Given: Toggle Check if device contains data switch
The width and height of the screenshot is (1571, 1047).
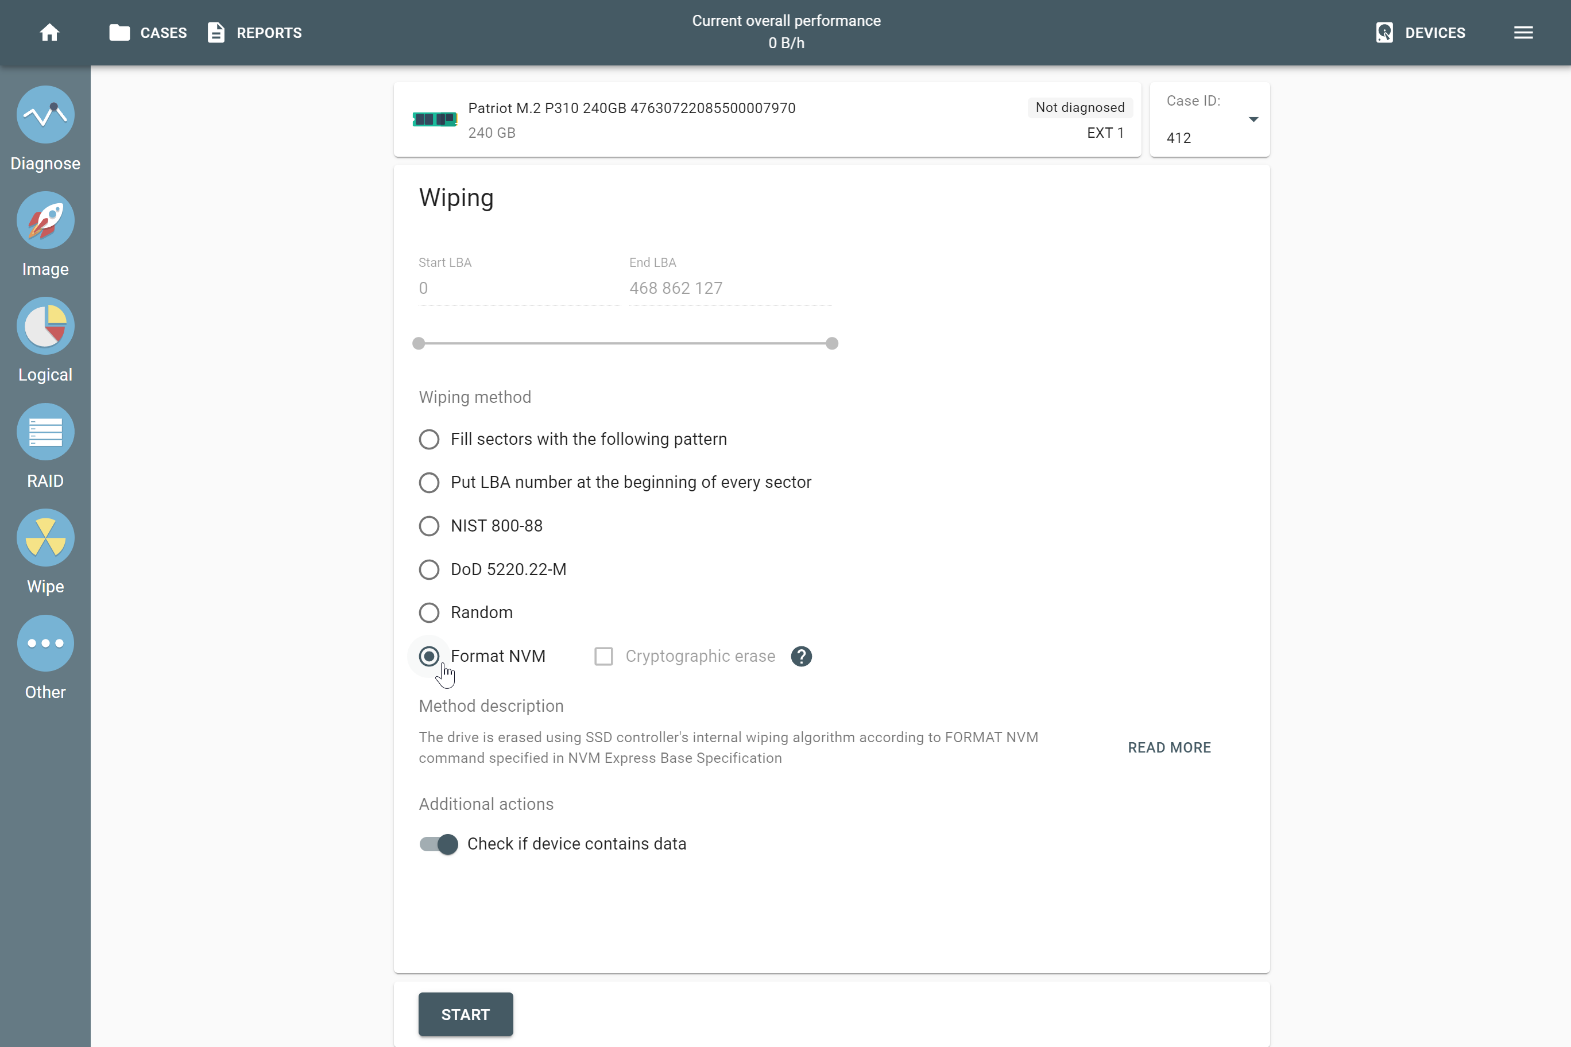Looking at the screenshot, I should 438,844.
